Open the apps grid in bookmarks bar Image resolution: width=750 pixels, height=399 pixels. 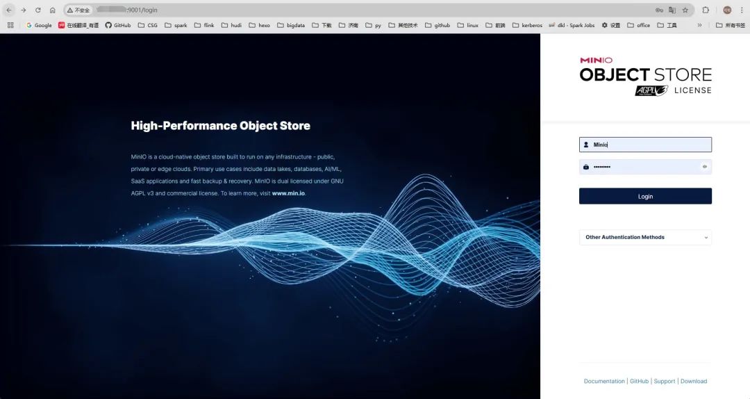pos(10,25)
